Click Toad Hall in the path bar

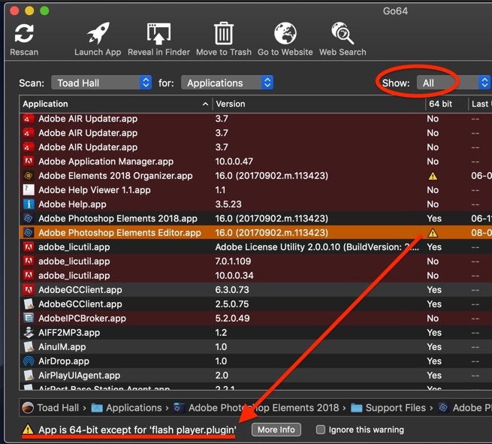point(50,408)
